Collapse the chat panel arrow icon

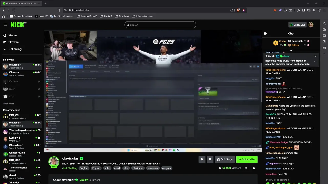point(265,33)
